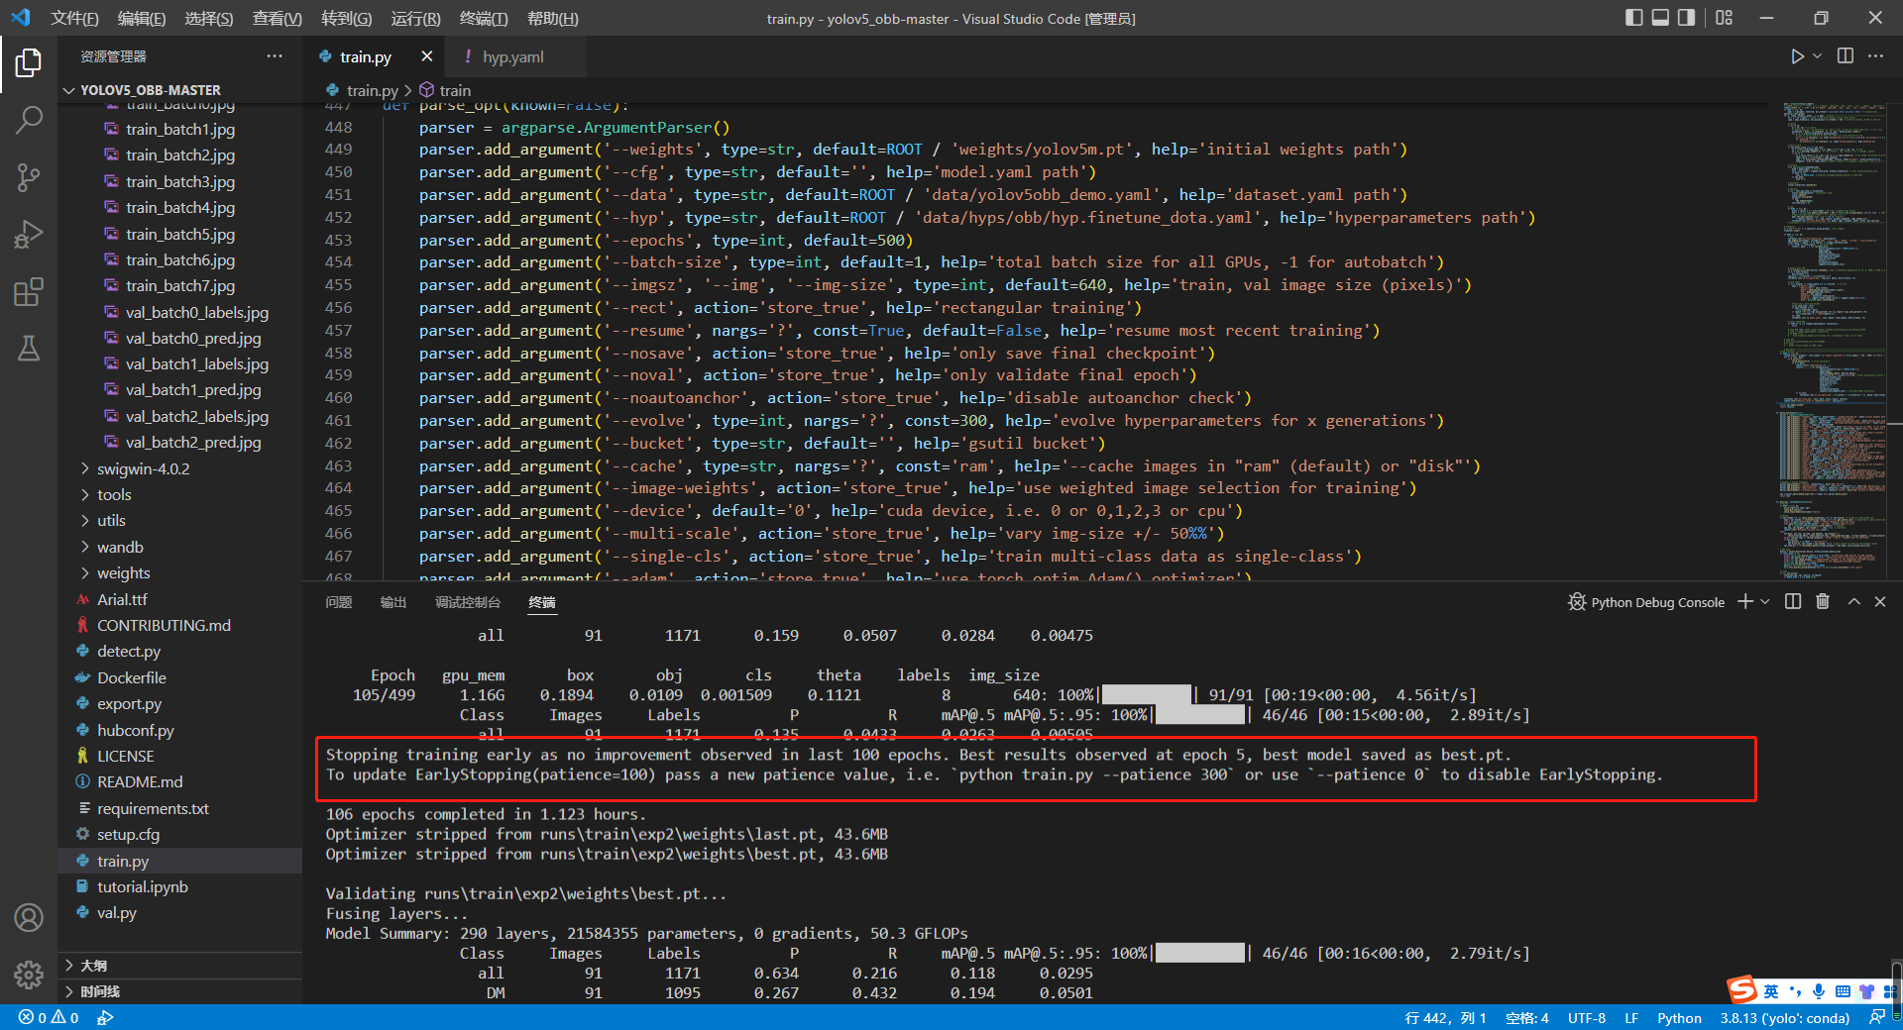1903x1030 pixels.
Task: Run Python file with play button
Action: click(x=1797, y=56)
